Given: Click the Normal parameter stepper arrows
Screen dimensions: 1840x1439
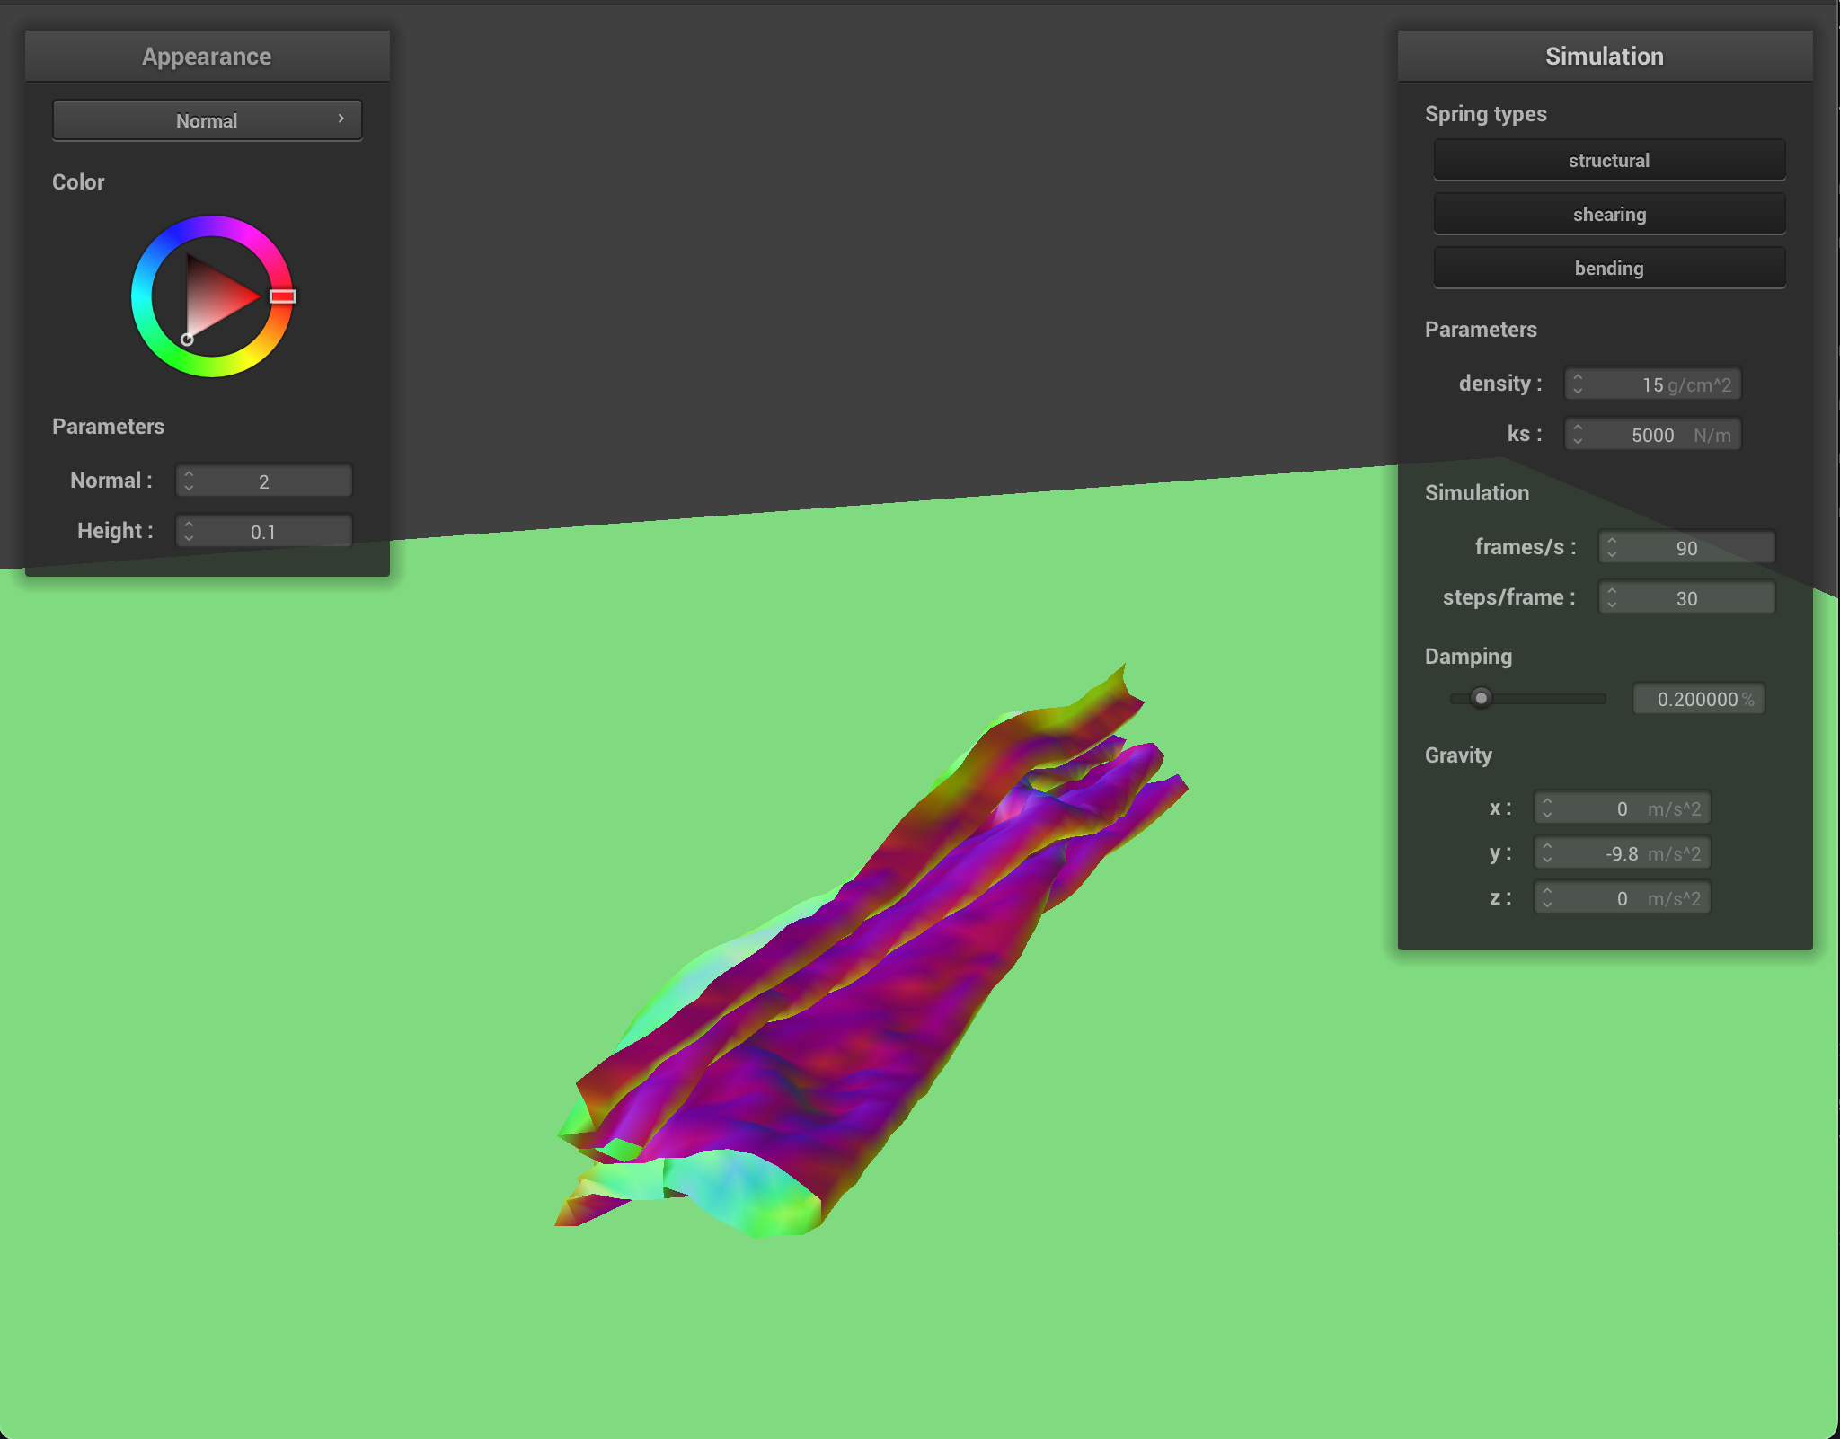Looking at the screenshot, I should pyautogui.click(x=189, y=481).
